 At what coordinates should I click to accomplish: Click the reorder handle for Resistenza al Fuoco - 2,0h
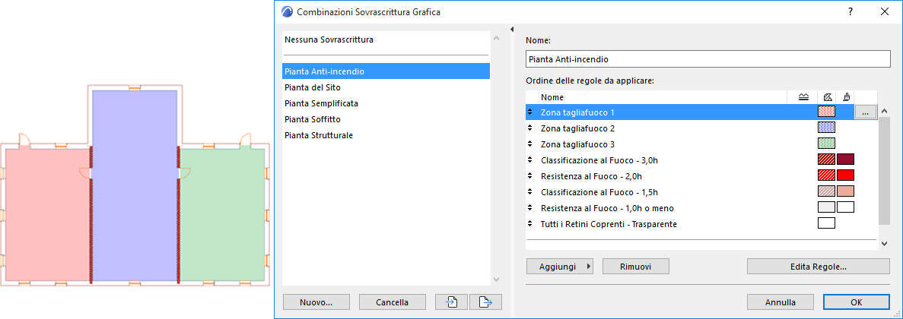[x=529, y=175]
